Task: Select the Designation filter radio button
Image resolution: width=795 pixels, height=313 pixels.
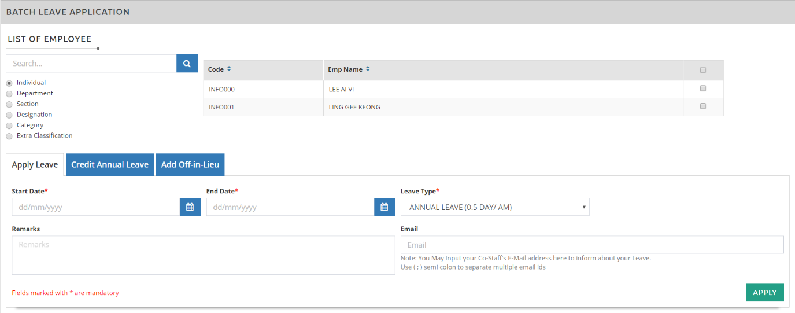Action: pos(9,115)
